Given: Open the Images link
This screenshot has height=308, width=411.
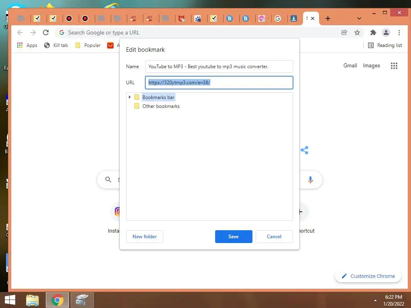Looking at the screenshot, I should pyautogui.click(x=371, y=65).
